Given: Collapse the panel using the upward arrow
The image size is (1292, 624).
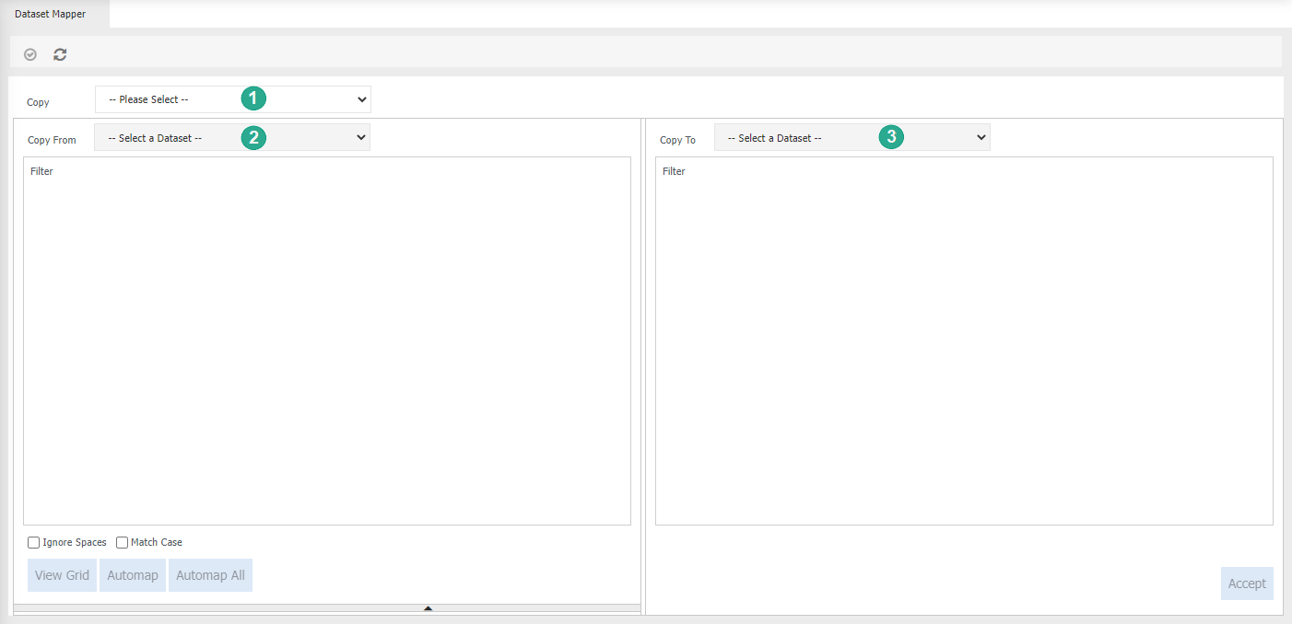Looking at the screenshot, I should [x=428, y=608].
